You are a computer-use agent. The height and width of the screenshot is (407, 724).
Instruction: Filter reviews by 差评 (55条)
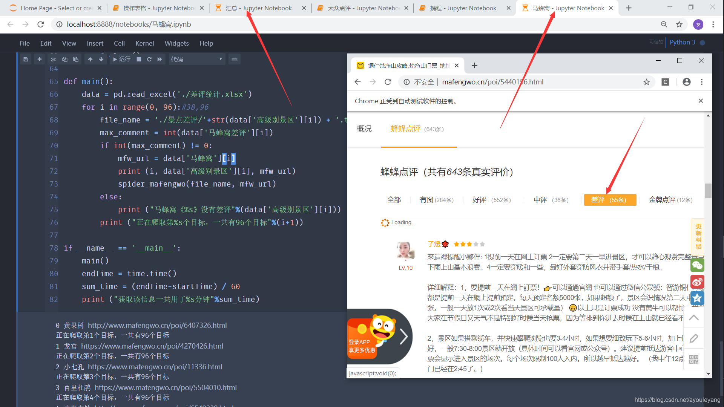(x=610, y=200)
